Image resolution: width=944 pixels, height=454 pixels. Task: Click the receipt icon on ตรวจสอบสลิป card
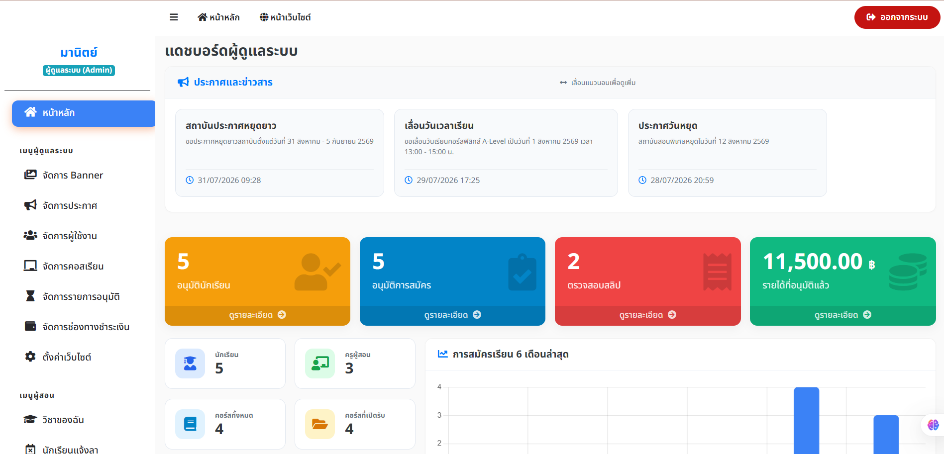[717, 272]
